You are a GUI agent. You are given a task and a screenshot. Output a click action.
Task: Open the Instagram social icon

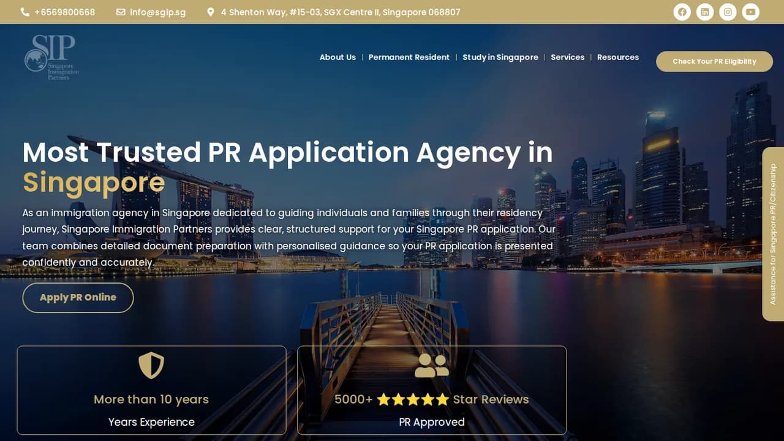728,12
